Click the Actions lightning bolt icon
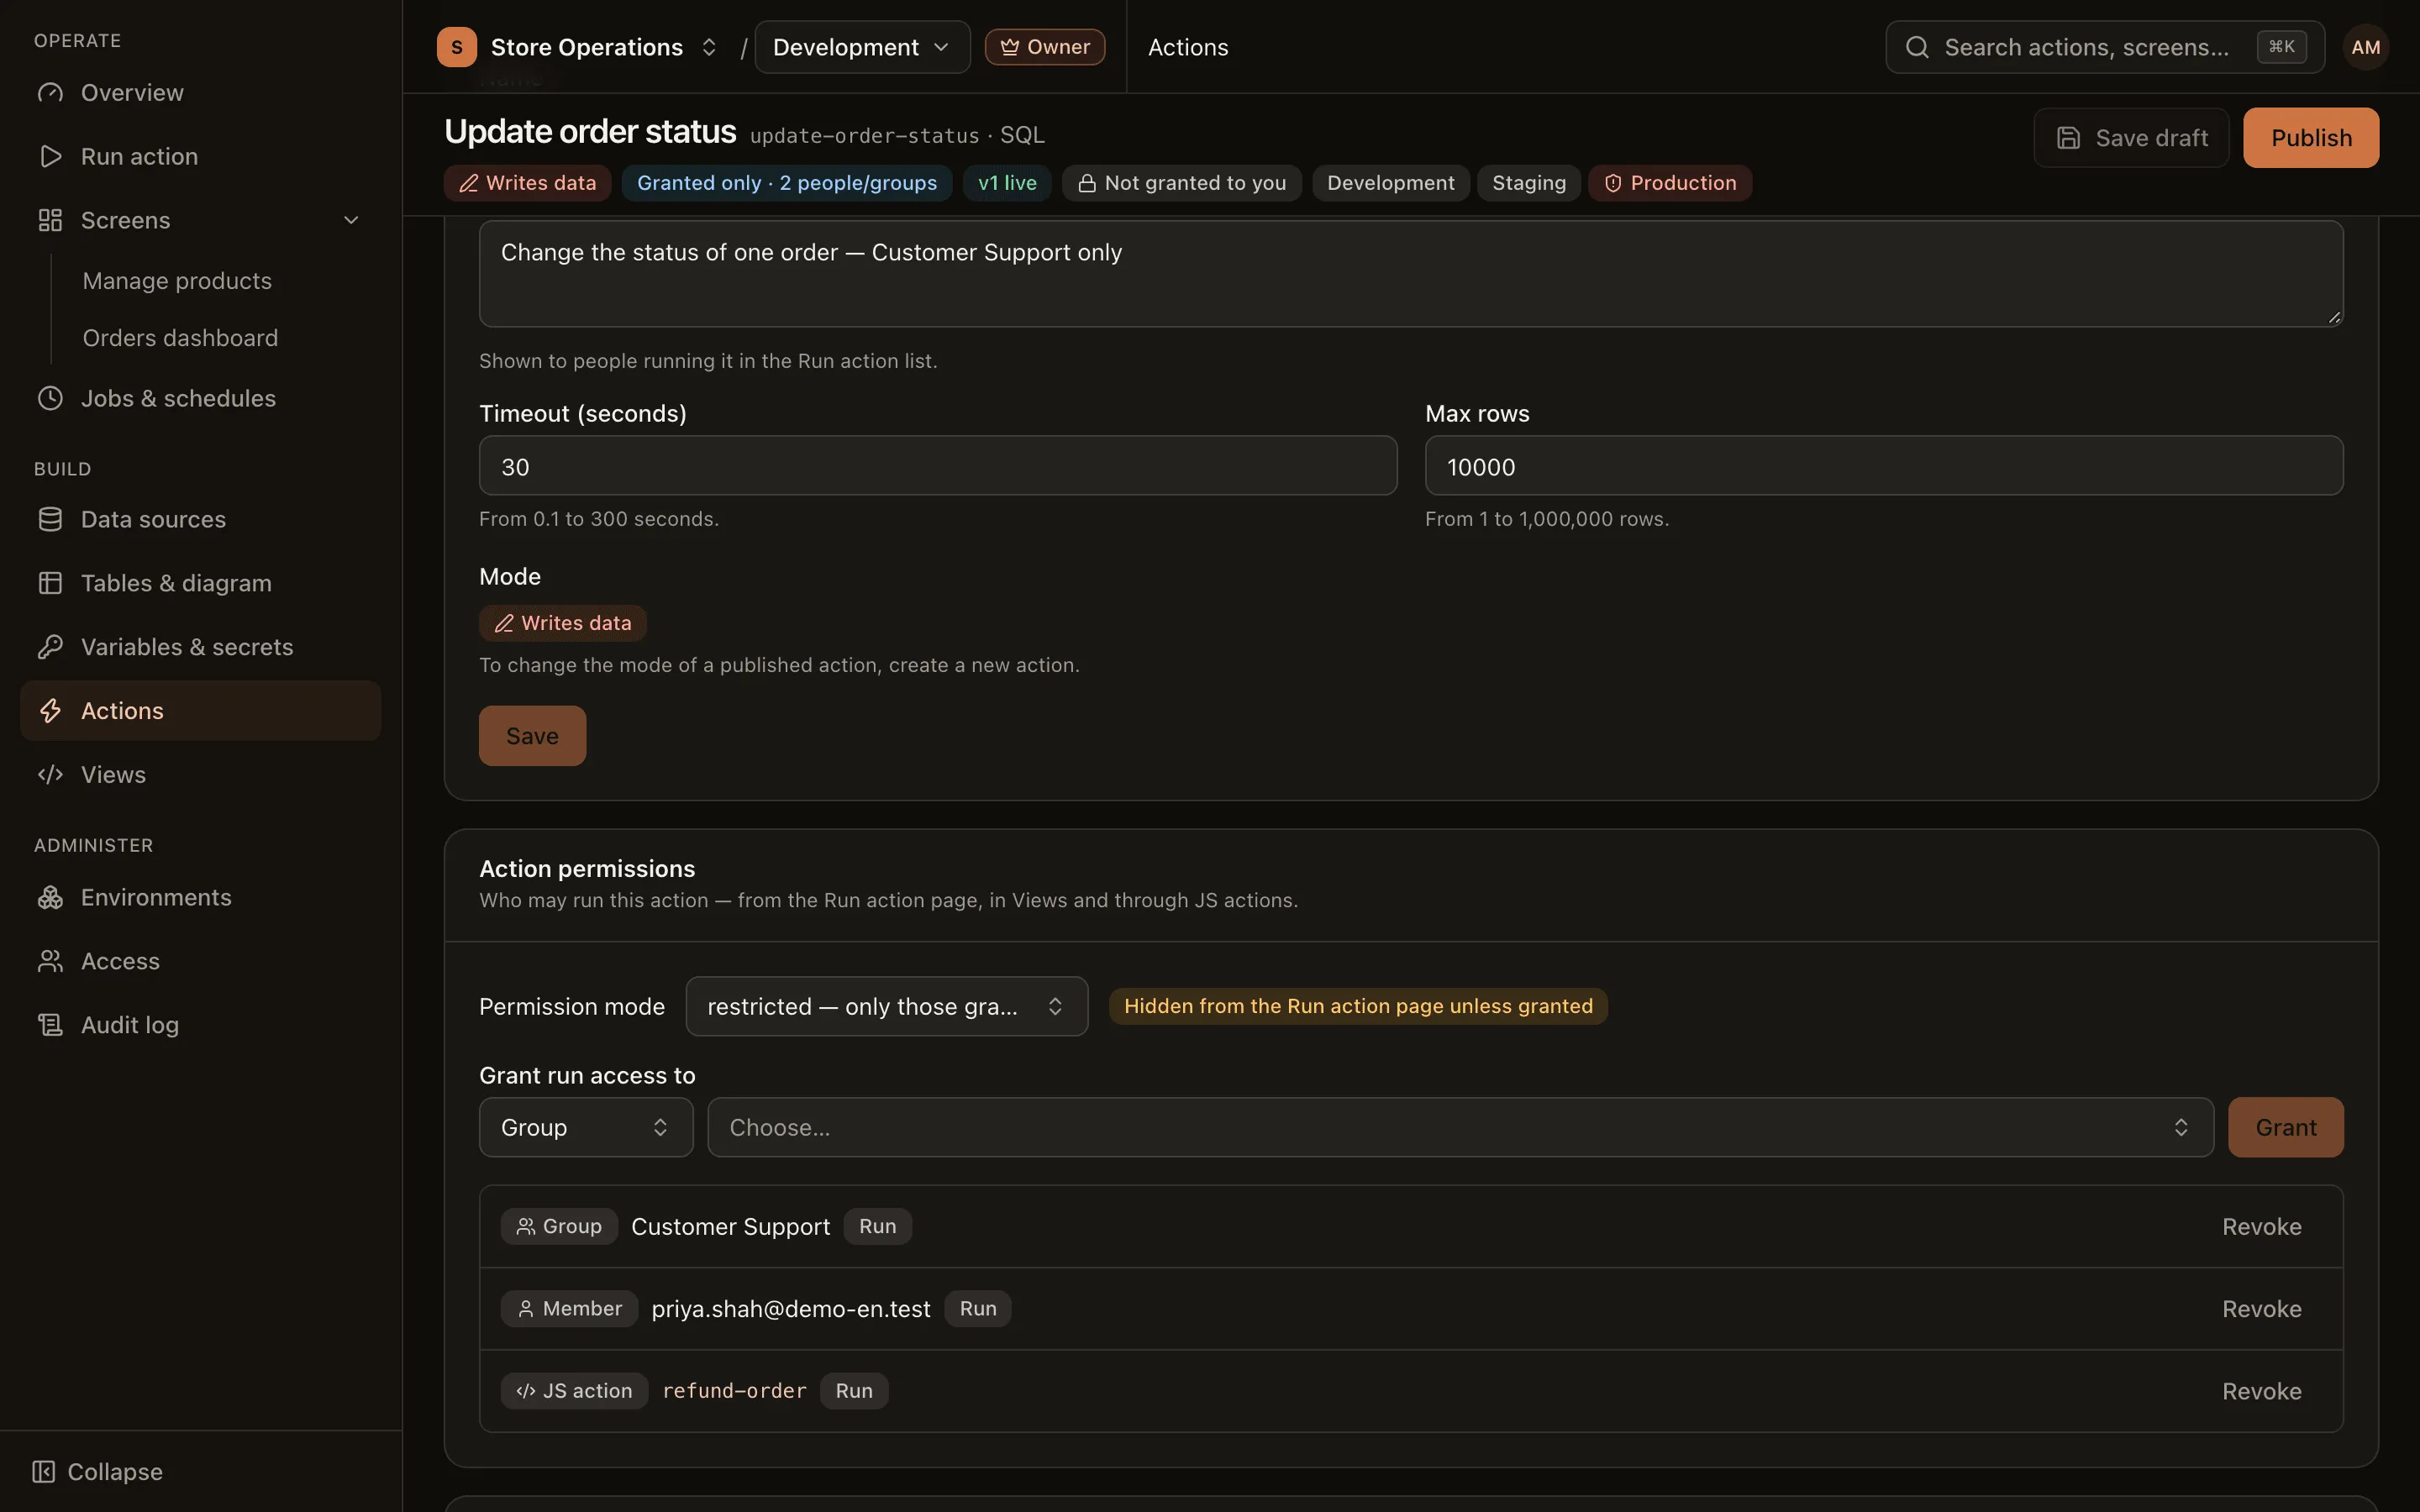This screenshot has height=1512, width=2420. [50, 711]
